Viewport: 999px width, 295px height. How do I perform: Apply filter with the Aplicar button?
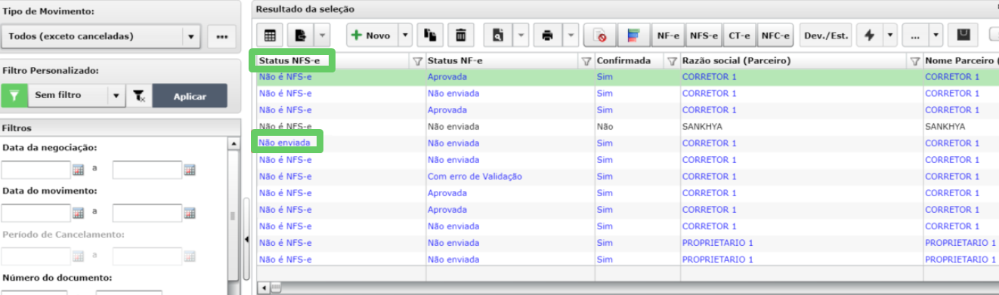[x=190, y=96]
